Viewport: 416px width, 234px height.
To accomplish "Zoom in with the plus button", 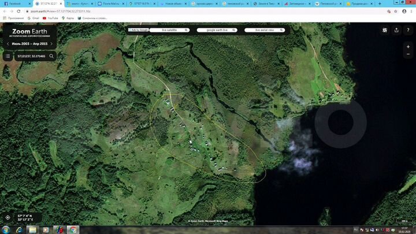I will [408, 47].
